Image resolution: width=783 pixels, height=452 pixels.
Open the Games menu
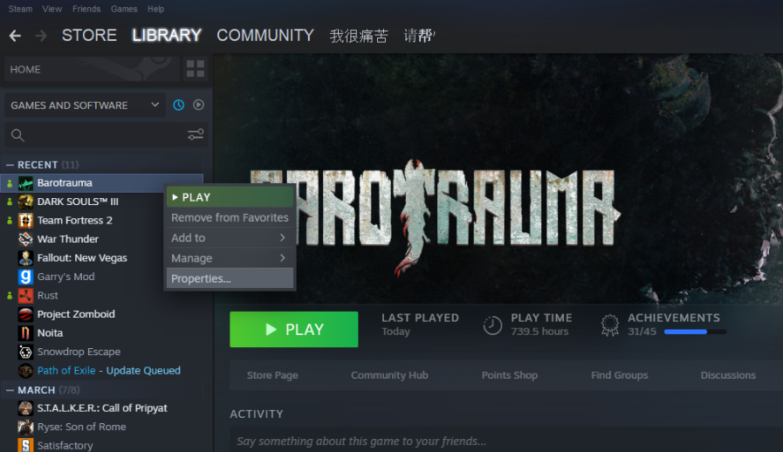(124, 9)
